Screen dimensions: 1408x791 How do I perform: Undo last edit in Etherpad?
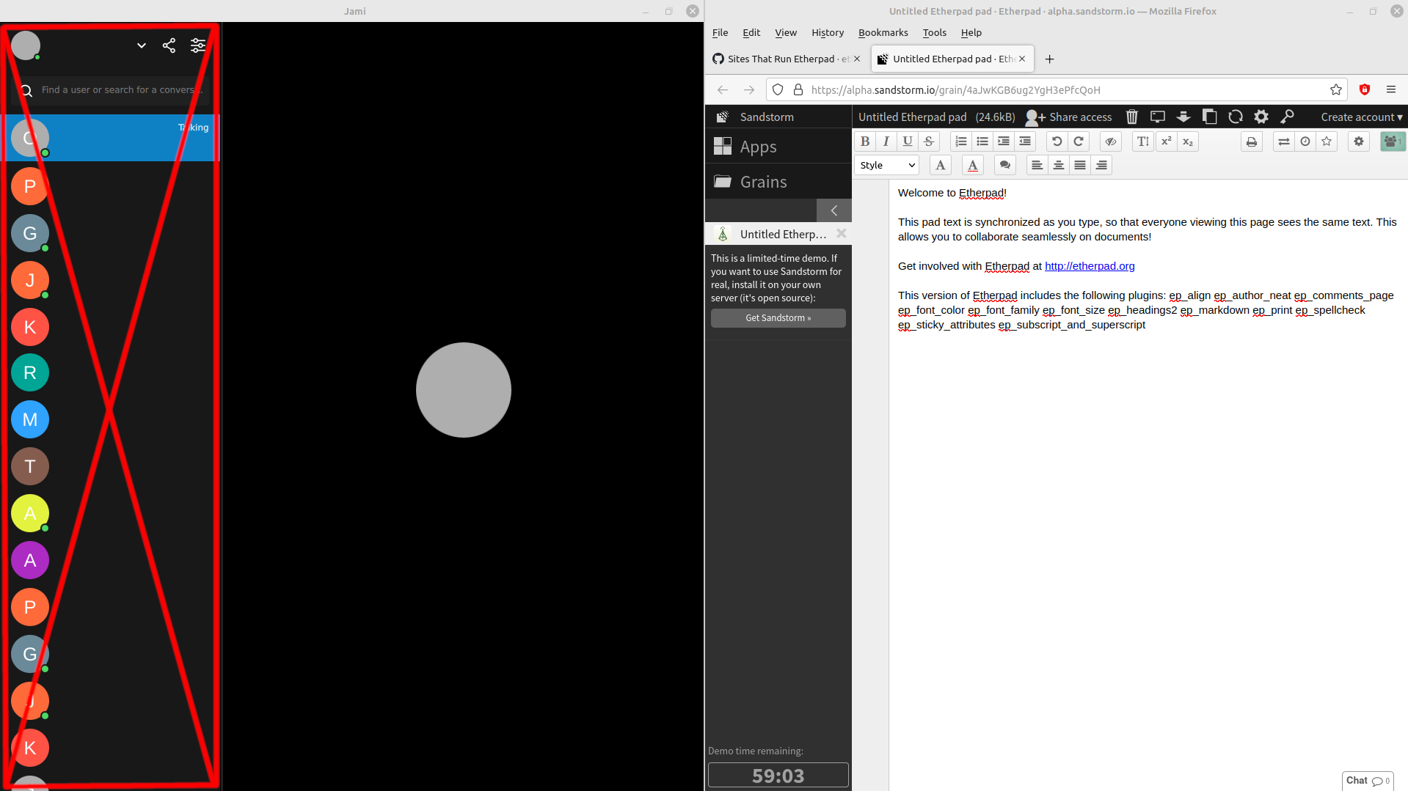(x=1057, y=141)
